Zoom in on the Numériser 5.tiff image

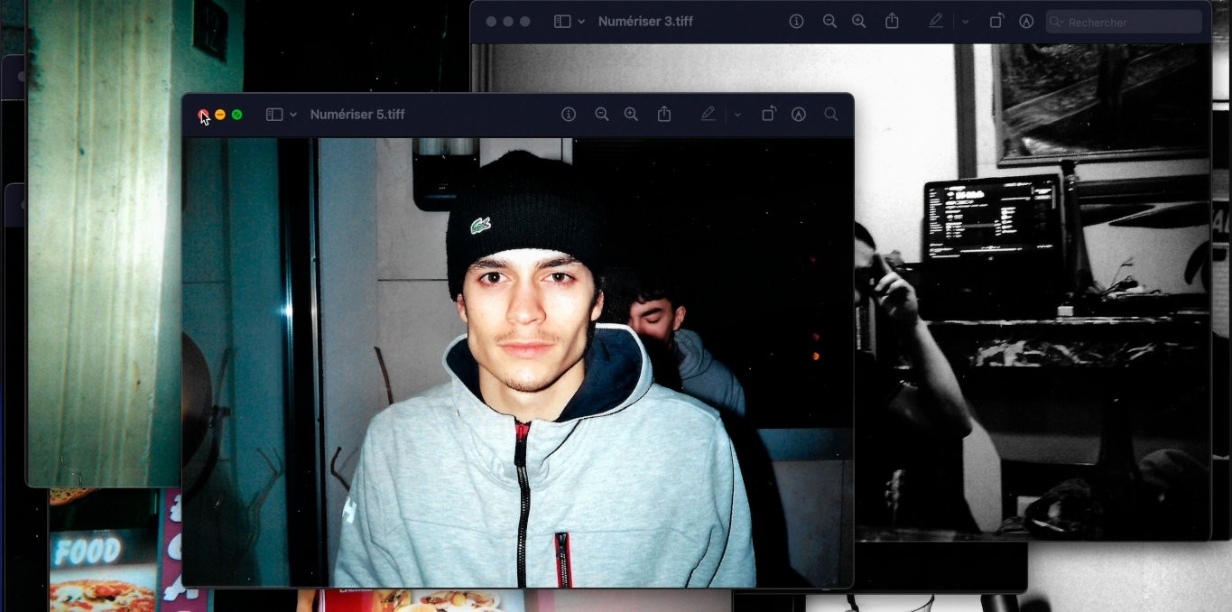pos(631,115)
